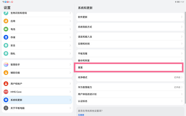Select 存储 in settings list
Viewport: 186px width, 116px height.
click(37, 37)
